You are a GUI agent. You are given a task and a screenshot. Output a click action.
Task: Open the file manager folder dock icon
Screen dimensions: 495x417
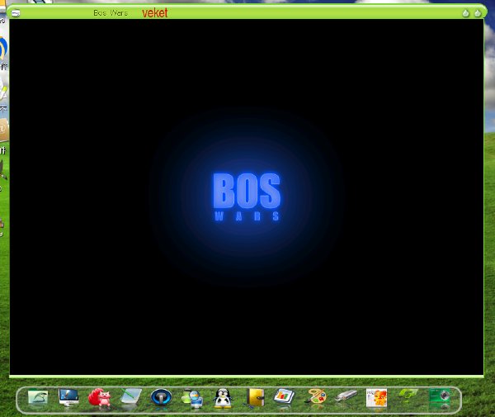tap(38, 398)
